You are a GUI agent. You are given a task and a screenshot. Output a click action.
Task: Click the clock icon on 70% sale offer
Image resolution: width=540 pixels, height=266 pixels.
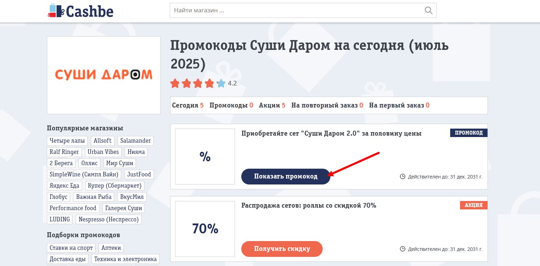point(403,249)
